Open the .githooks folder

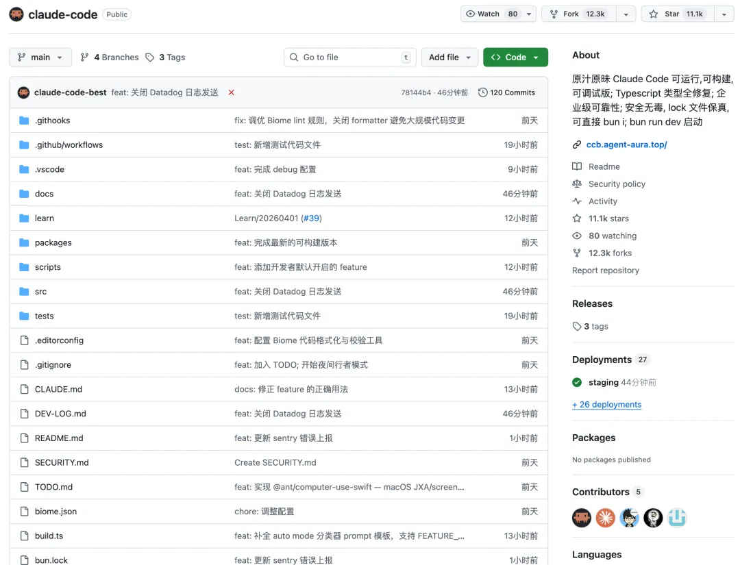[52, 121]
